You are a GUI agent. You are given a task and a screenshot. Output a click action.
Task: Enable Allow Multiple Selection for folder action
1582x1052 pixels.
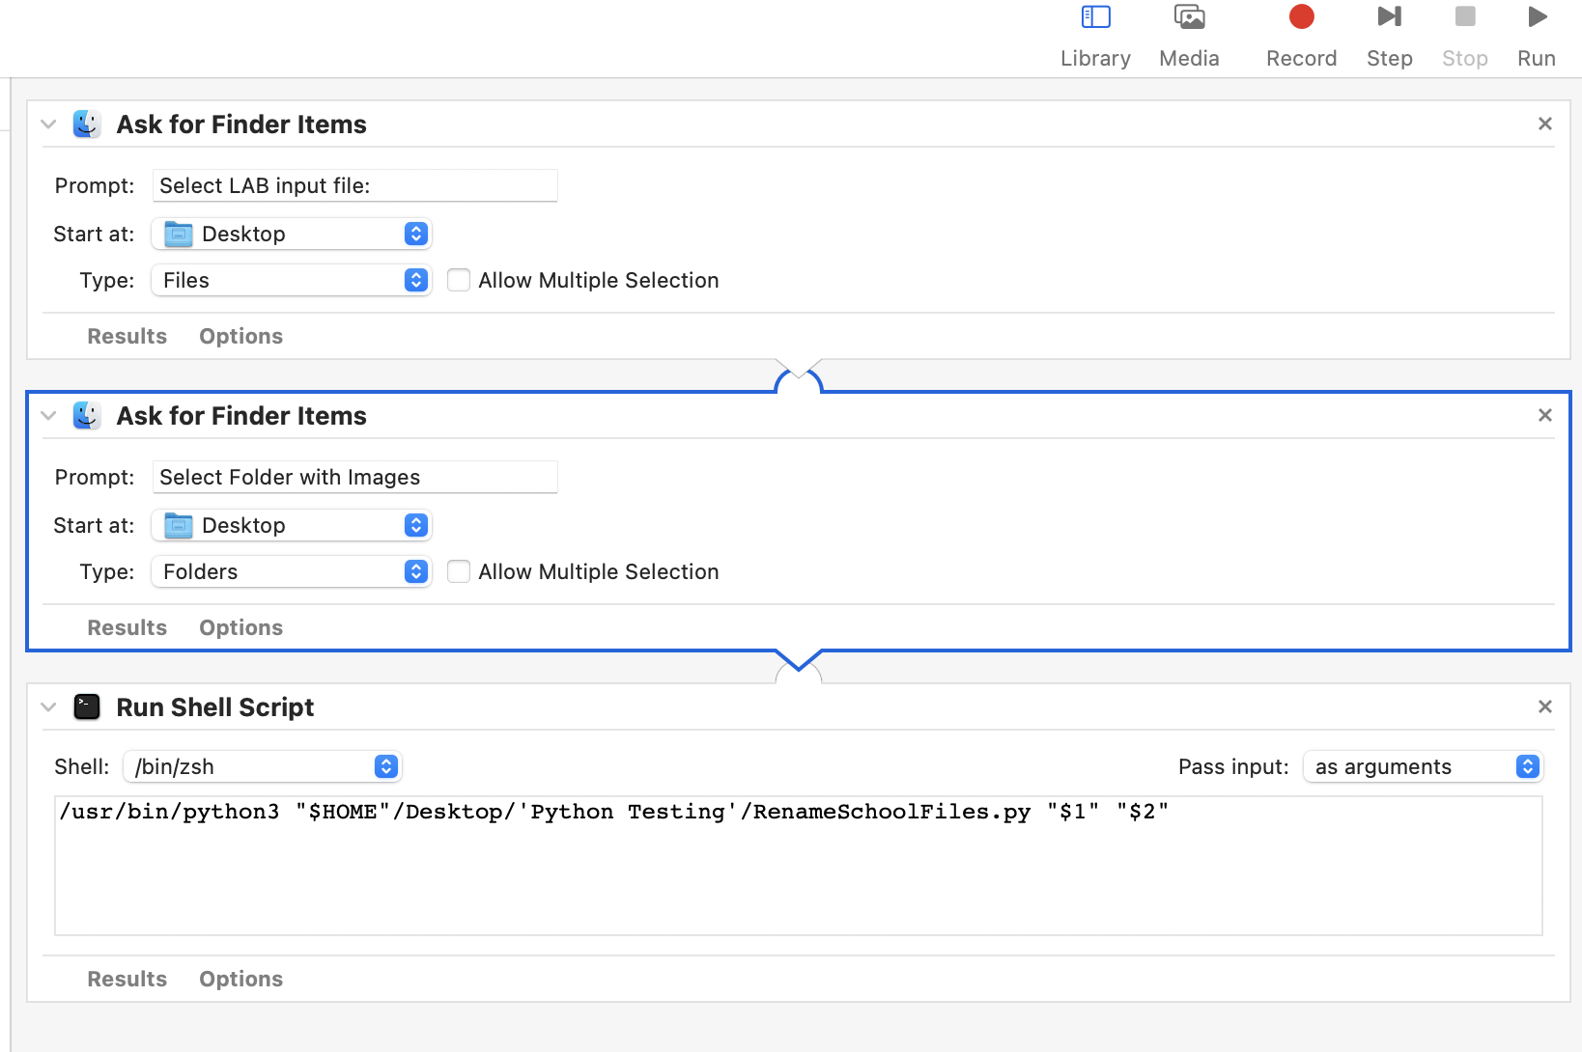[459, 571]
